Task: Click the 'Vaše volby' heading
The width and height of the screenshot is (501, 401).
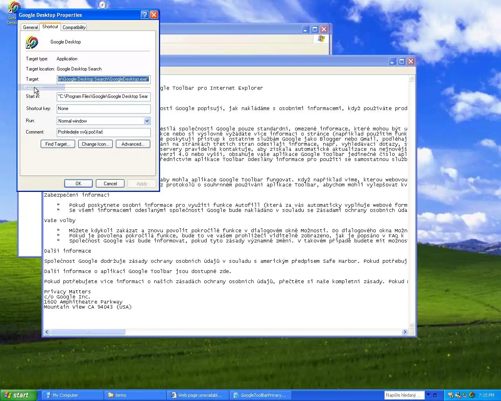Action: point(59,220)
